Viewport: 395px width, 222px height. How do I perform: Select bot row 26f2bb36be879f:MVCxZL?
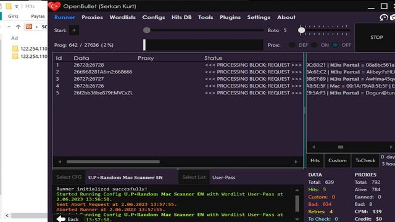[x=178, y=93]
